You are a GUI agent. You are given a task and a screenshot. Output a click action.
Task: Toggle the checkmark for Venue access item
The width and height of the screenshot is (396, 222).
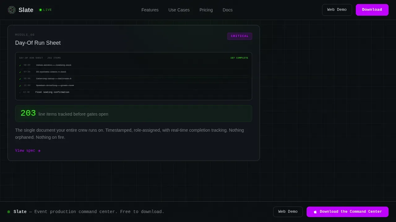(x=20, y=65)
